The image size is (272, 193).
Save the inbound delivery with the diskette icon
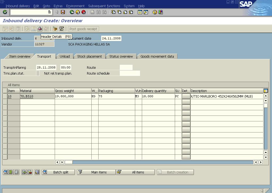click(63, 12)
